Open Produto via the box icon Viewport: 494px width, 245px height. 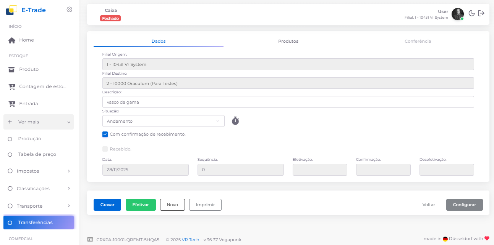tap(12, 69)
